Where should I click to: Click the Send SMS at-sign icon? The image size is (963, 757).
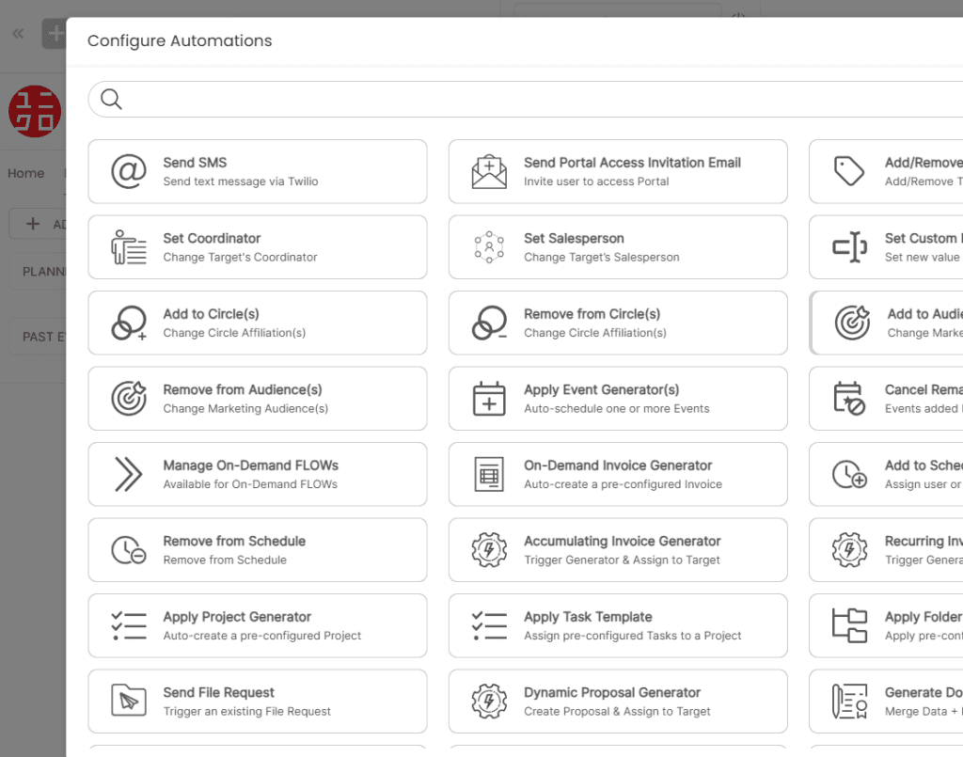coord(129,172)
